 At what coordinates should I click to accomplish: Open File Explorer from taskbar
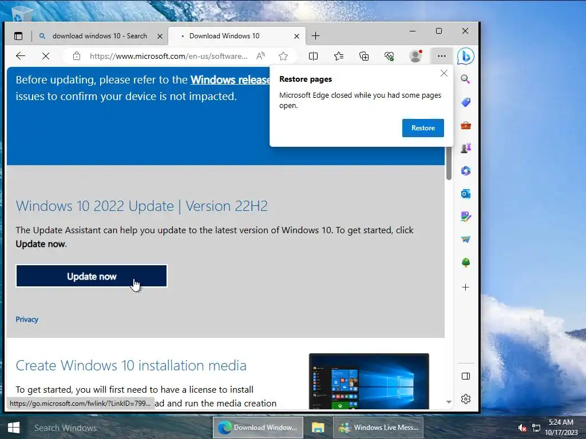tap(318, 428)
